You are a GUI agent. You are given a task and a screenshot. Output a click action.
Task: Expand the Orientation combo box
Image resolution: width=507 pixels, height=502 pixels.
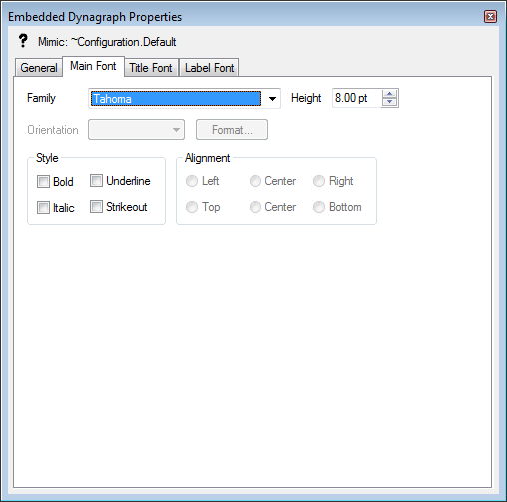click(x=136, y=130)
